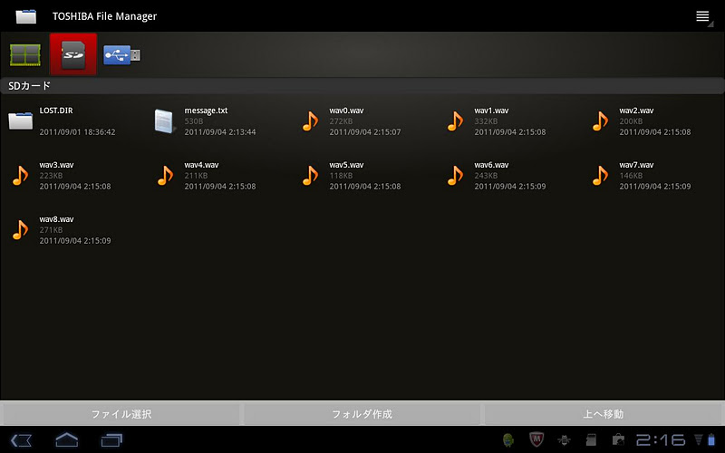Tap the music note icon for wav4.wav
Screen dimensions: 725x453
165,176
